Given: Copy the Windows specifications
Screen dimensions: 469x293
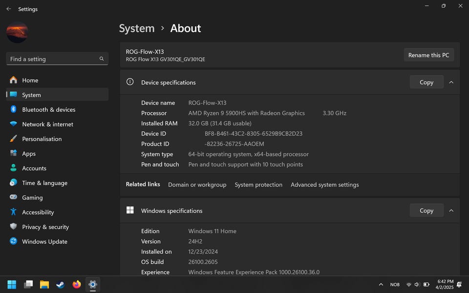Looking at the screenshot, I should (x=426, y=210).
